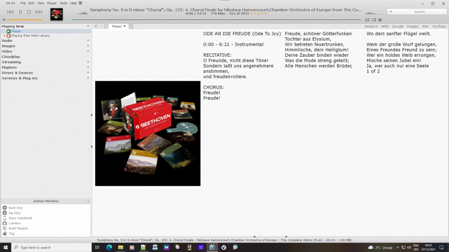Image resolution: width=449 pixels, height=252 pixels.
Task: Click the left spectrum analyzer display
Action: [82, 13]
